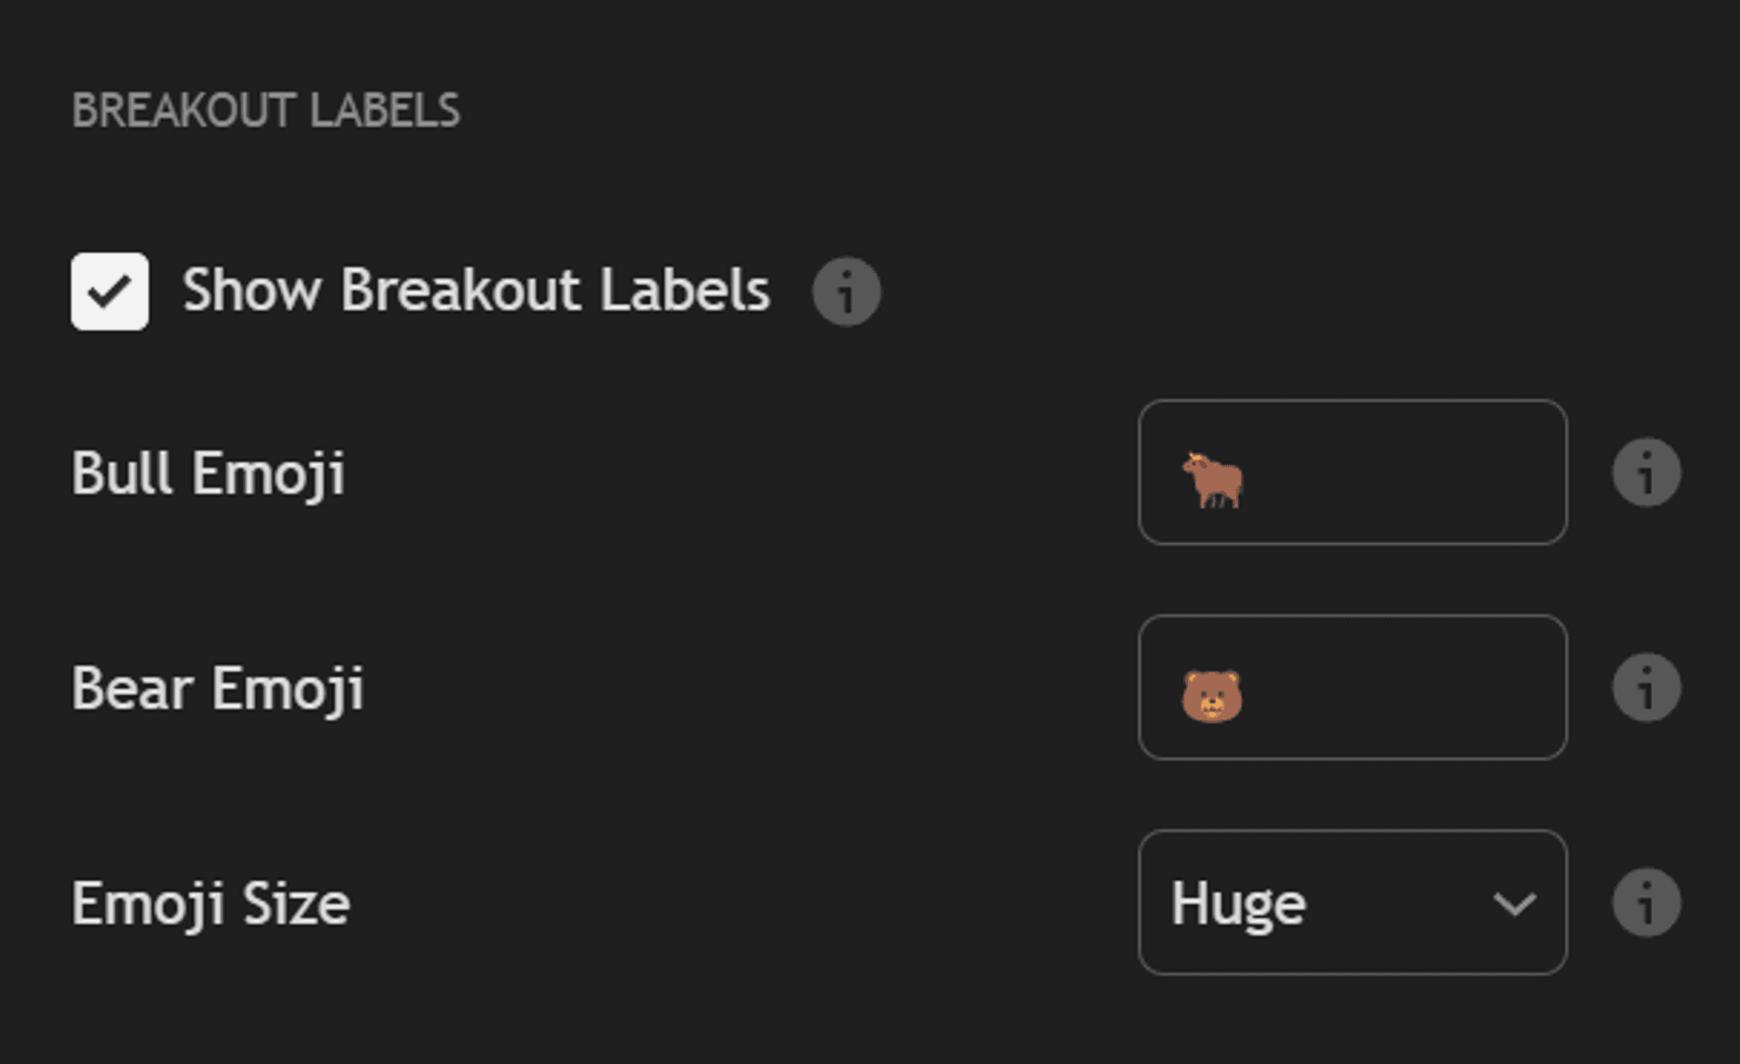Click the Emoji Size info icon
This screenshot has width=1740, height=1064.
(x=1646, y=903)
